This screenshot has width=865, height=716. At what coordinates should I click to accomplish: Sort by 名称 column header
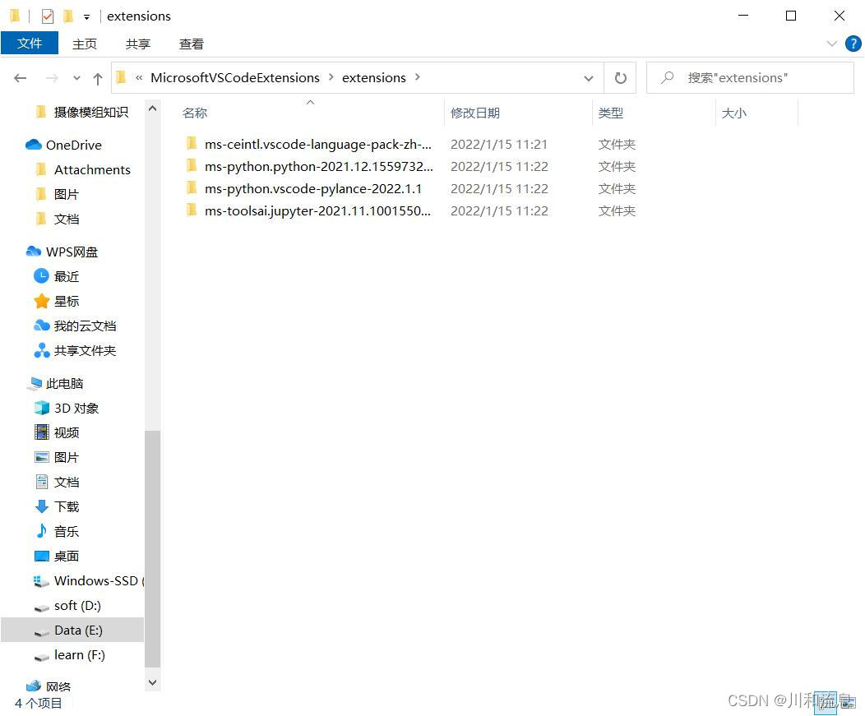pos(195,113)
